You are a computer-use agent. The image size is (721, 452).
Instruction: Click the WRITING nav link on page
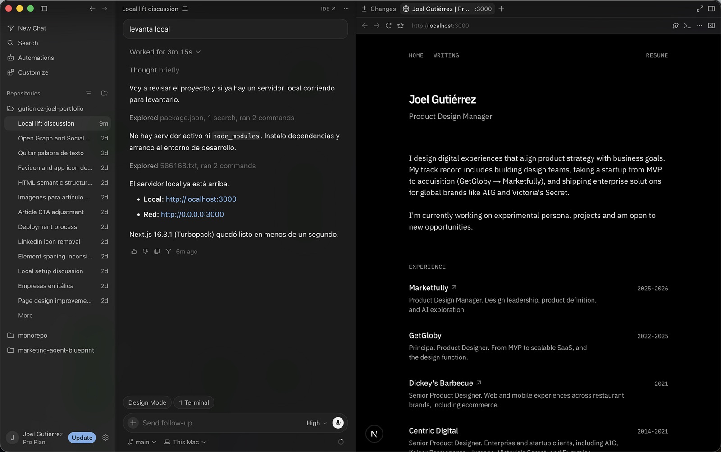pos(446,55)
